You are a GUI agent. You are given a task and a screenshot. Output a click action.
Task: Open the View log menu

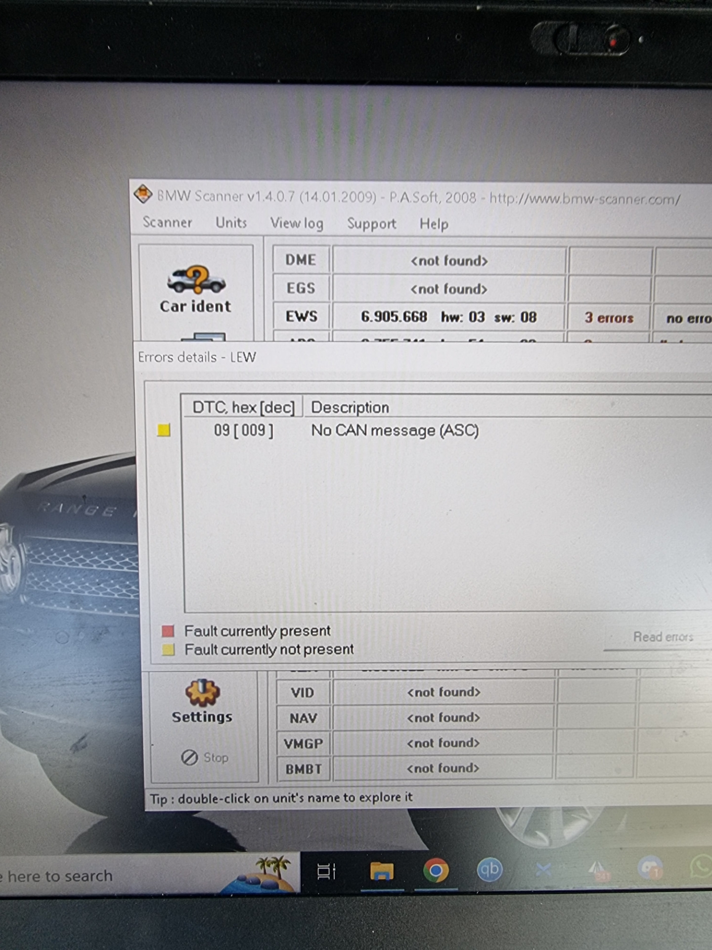(297, 224)
